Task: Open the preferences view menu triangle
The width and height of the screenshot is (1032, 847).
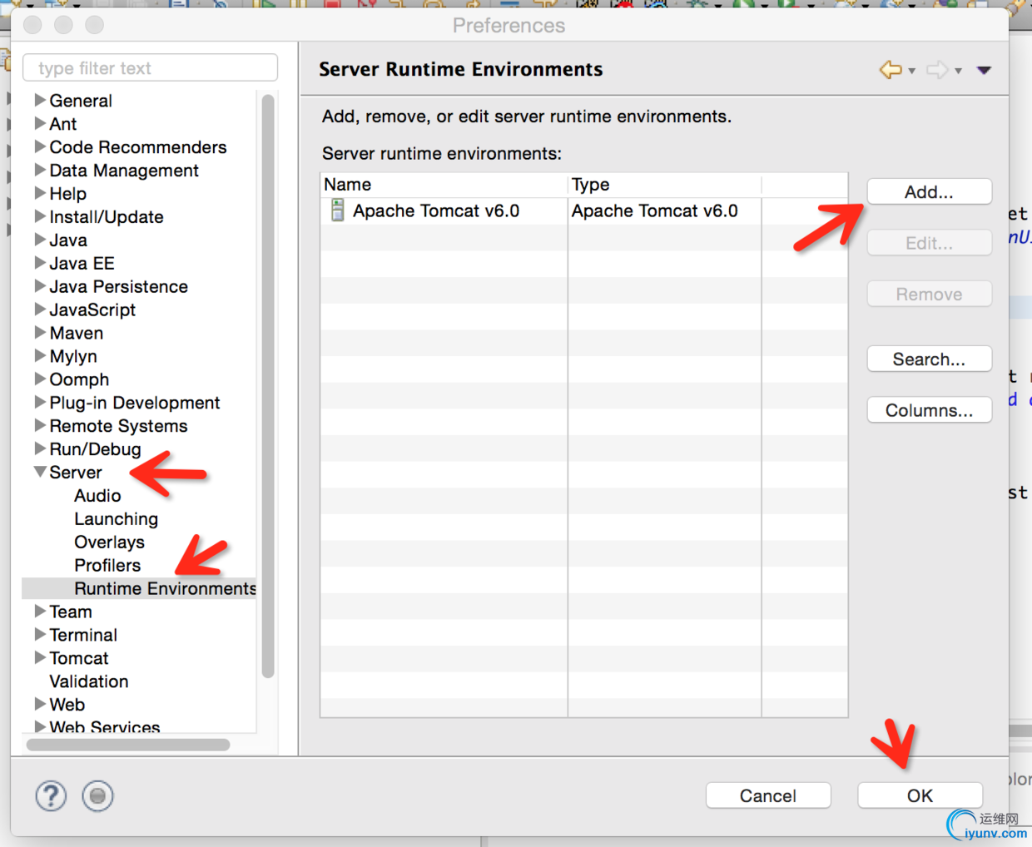Action: (984, 71)
